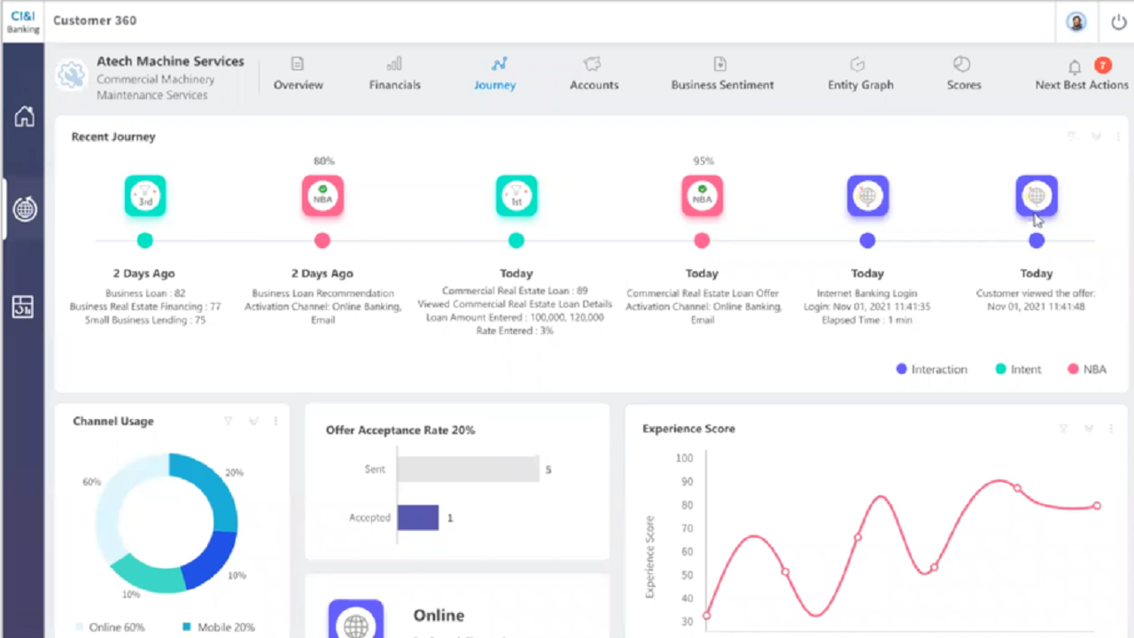
Task: Click the power logout icon
Action: 1118,22
